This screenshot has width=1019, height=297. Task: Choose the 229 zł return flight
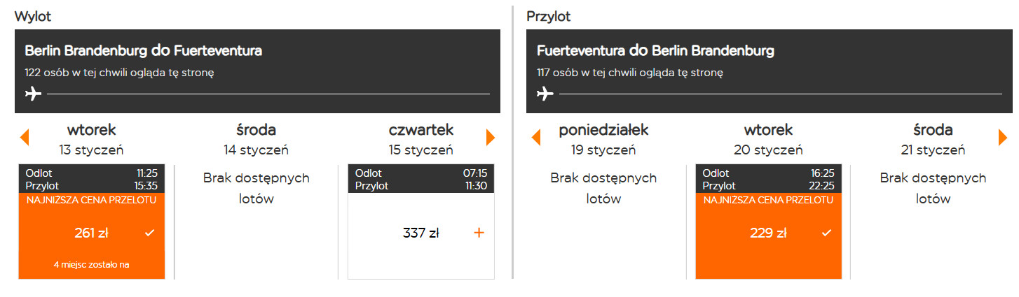768,233
